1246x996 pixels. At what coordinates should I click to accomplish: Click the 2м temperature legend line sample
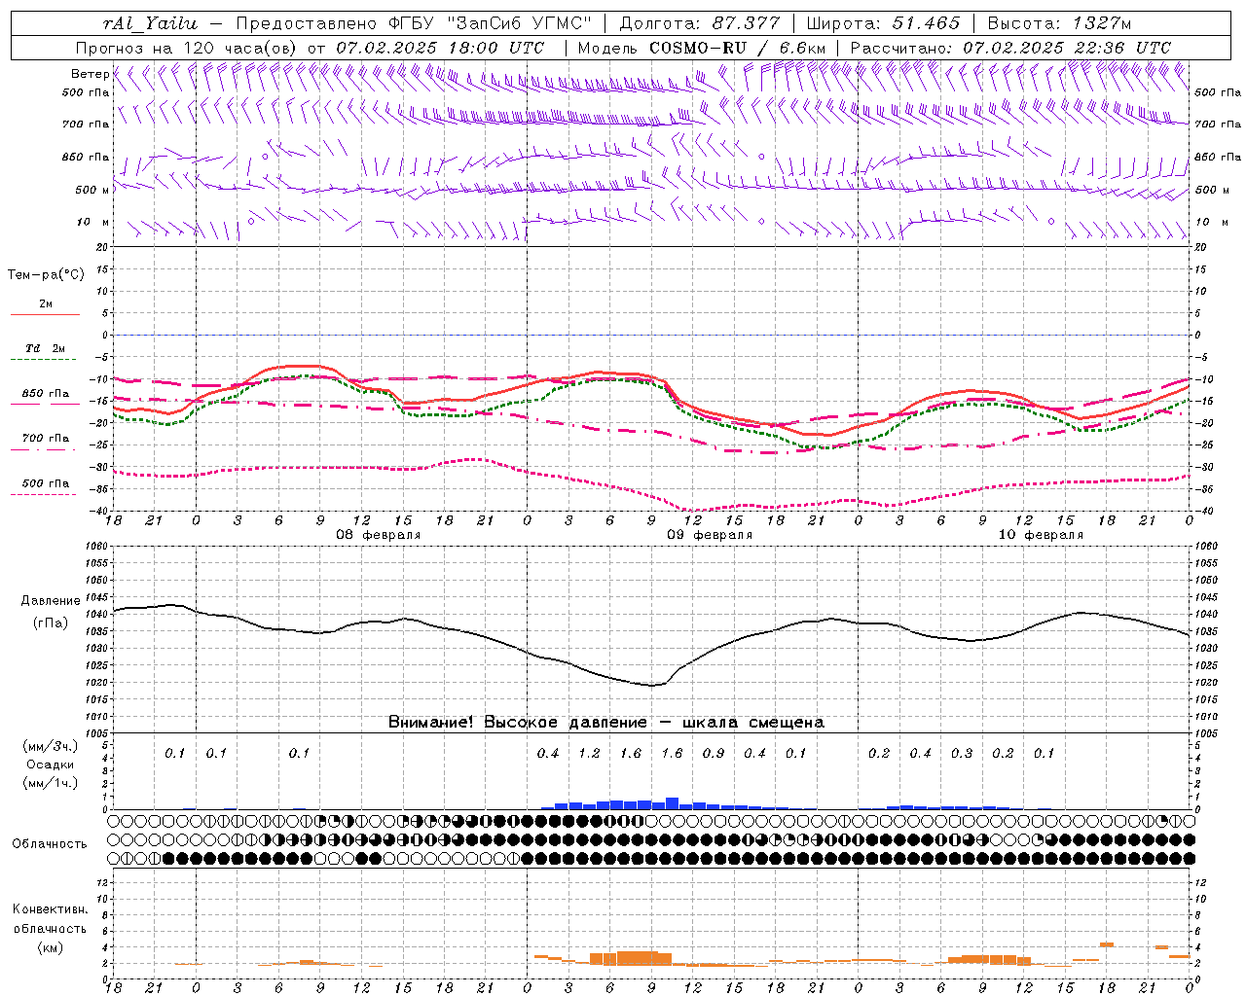[45, 314]
